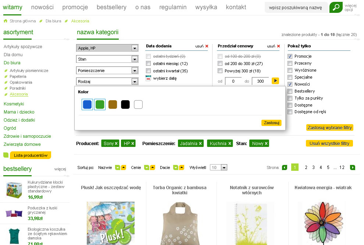This screenshot has height=245, width=364.
Task: Clear the Data dodania filter with red X
Action: point(207,46)
